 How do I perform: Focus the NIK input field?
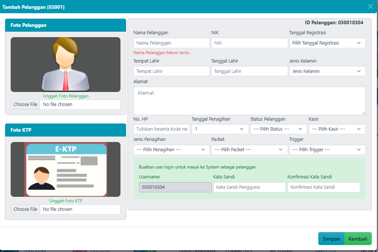tap(249, 43)
